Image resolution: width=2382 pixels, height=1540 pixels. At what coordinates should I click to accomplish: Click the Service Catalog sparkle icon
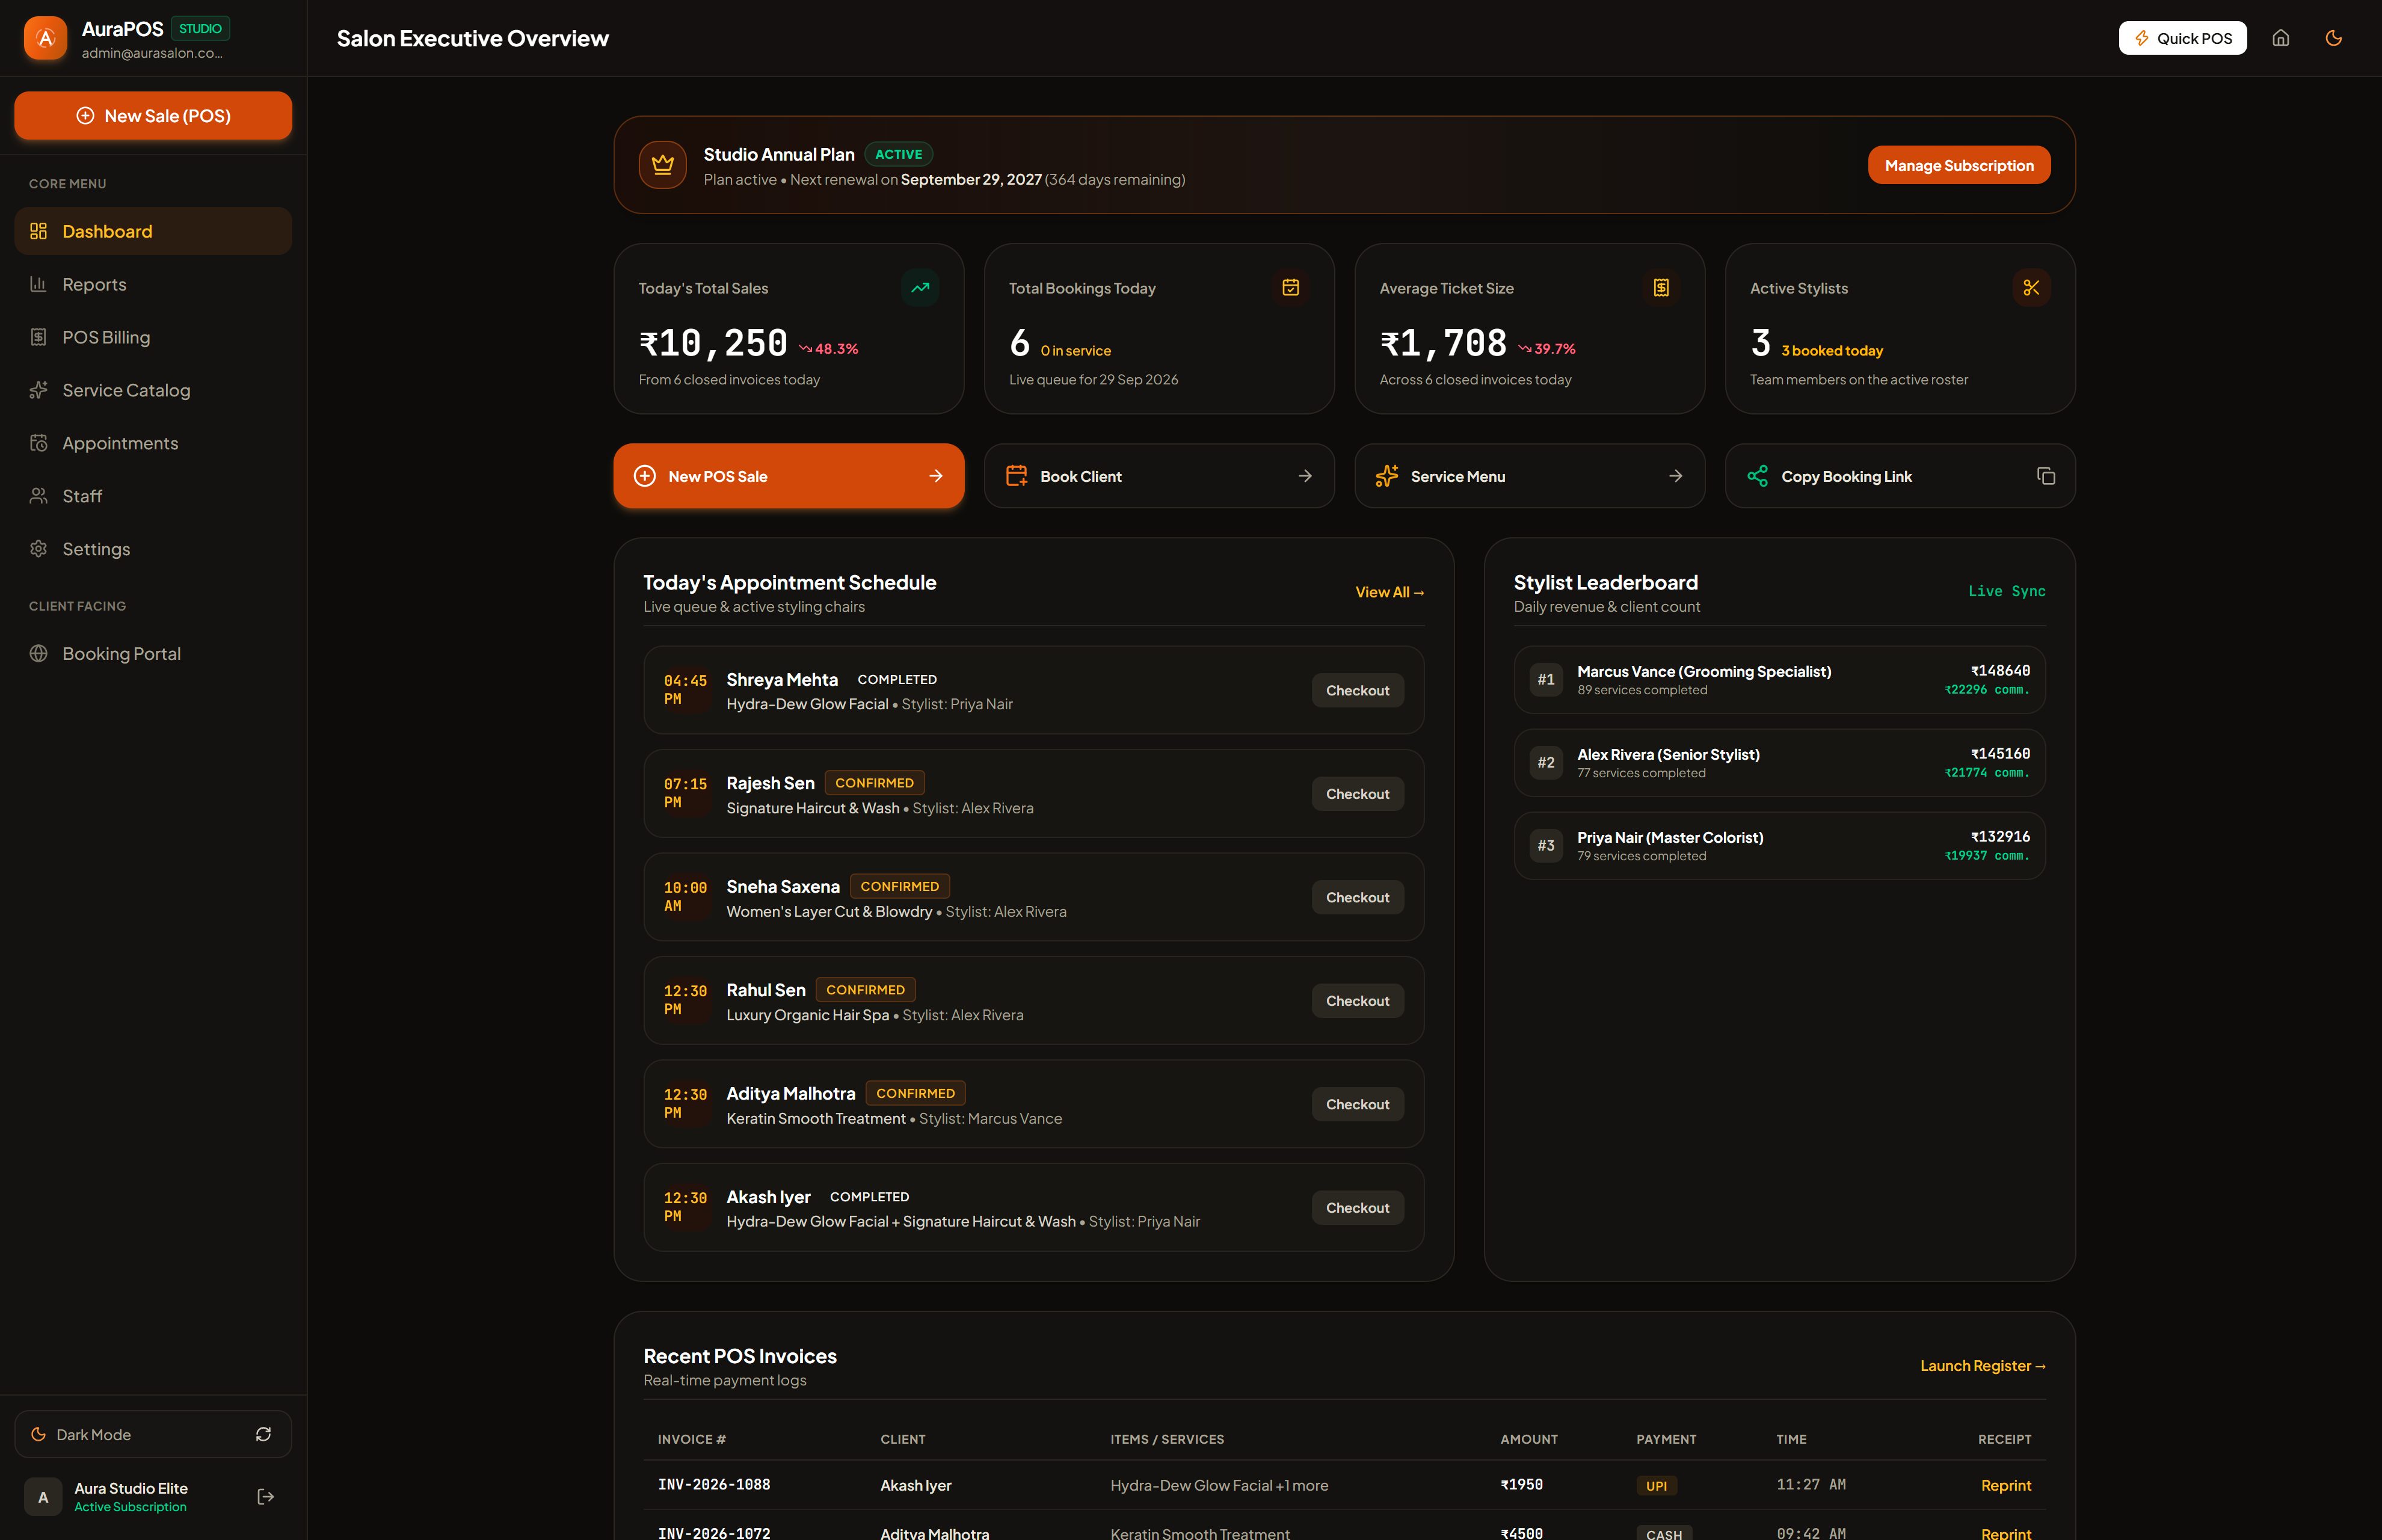(x=38, y=390)
